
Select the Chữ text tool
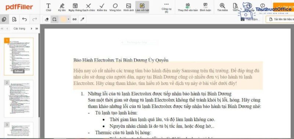[49, 7]
